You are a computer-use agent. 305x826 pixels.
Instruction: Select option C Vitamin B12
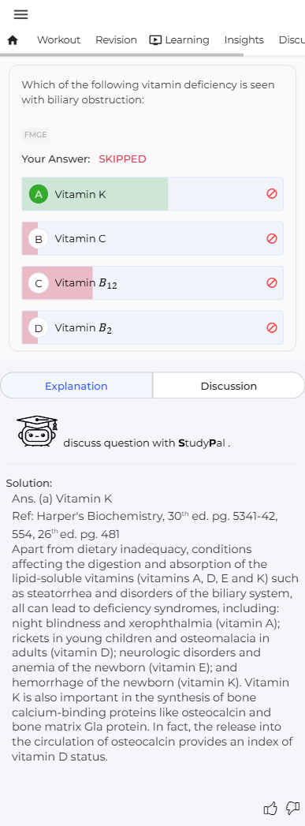coord(153,283)
